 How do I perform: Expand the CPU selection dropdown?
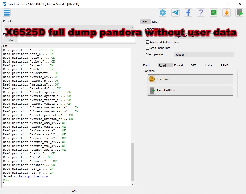pos(231,37)
